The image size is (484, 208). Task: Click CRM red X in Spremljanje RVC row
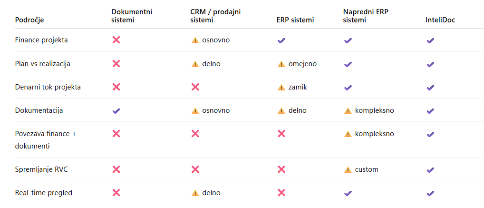click(195, 169)
